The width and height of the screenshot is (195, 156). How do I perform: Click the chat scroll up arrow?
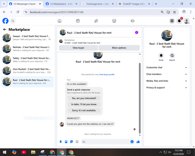[140, 54]
